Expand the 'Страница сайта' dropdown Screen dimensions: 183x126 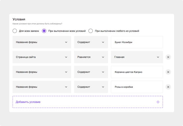coord(42,57)
